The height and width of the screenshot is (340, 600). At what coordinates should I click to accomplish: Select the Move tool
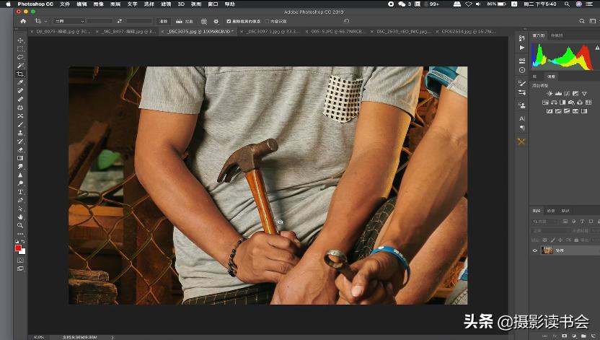[x=20, y=40]
